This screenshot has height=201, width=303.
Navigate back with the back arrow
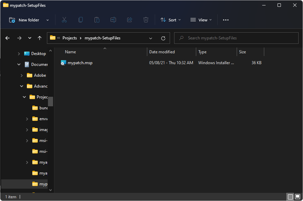tap(7, 38)
